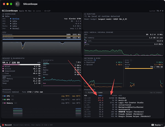The height and width of the screenshot is (127, 165).
Task: Select the BackgroundShortcutRunner process row
Action: 123,107
